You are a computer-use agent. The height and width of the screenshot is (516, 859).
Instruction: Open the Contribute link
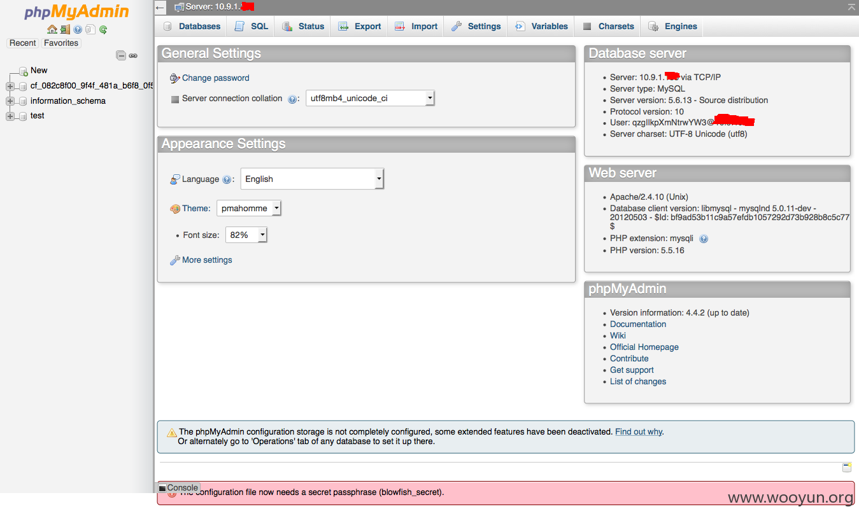(629, 359)
